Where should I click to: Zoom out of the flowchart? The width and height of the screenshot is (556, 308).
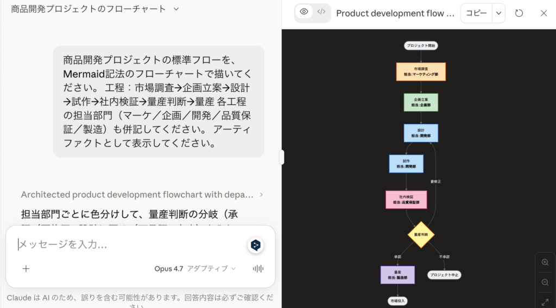545,283
